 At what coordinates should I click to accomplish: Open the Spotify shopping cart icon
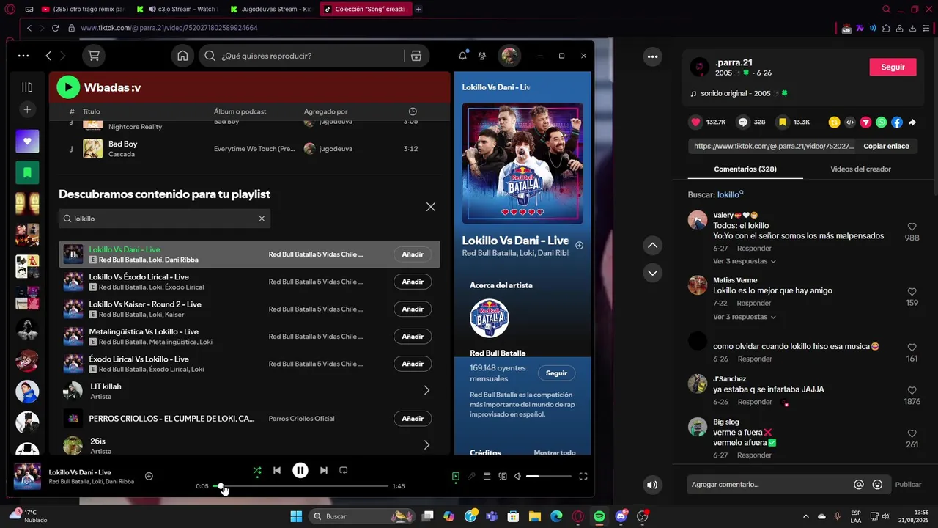[x=93, y=56]
